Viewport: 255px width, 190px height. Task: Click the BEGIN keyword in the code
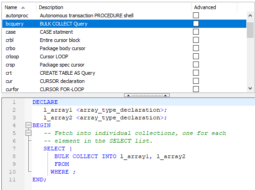(42, 125)
